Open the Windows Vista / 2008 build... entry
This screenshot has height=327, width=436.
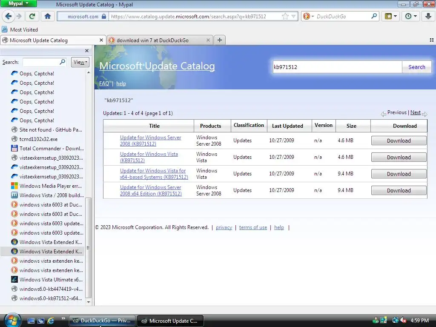(47, 195)
